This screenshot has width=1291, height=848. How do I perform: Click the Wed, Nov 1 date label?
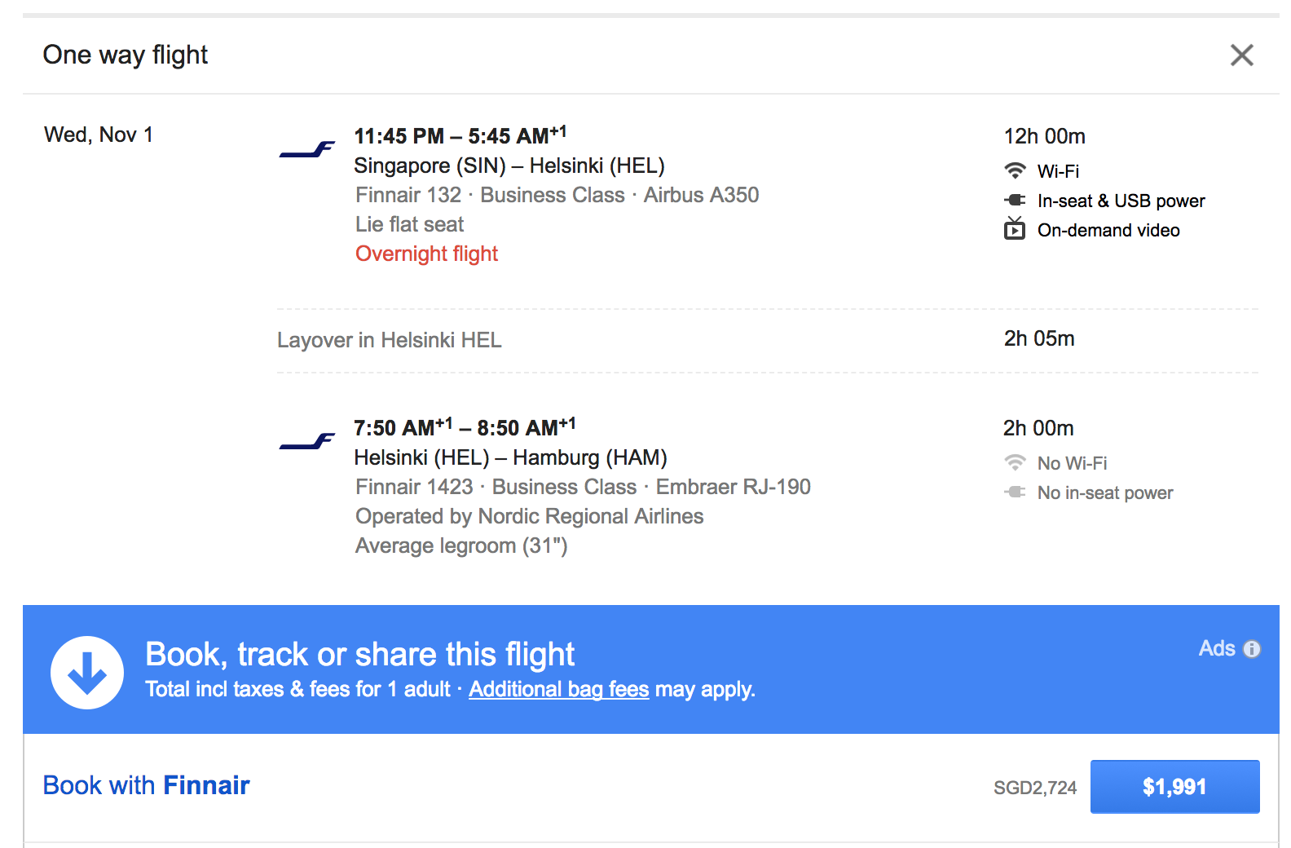click(99, 135)
